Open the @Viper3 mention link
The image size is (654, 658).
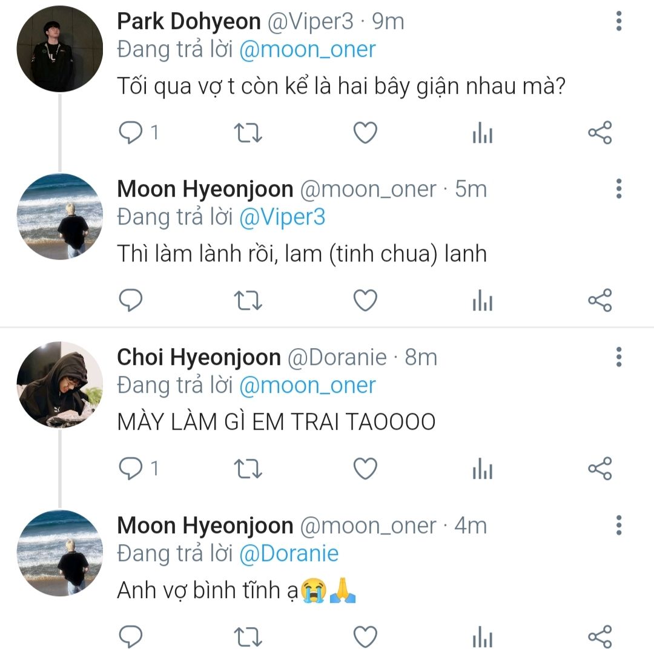[x=282, y=217]
